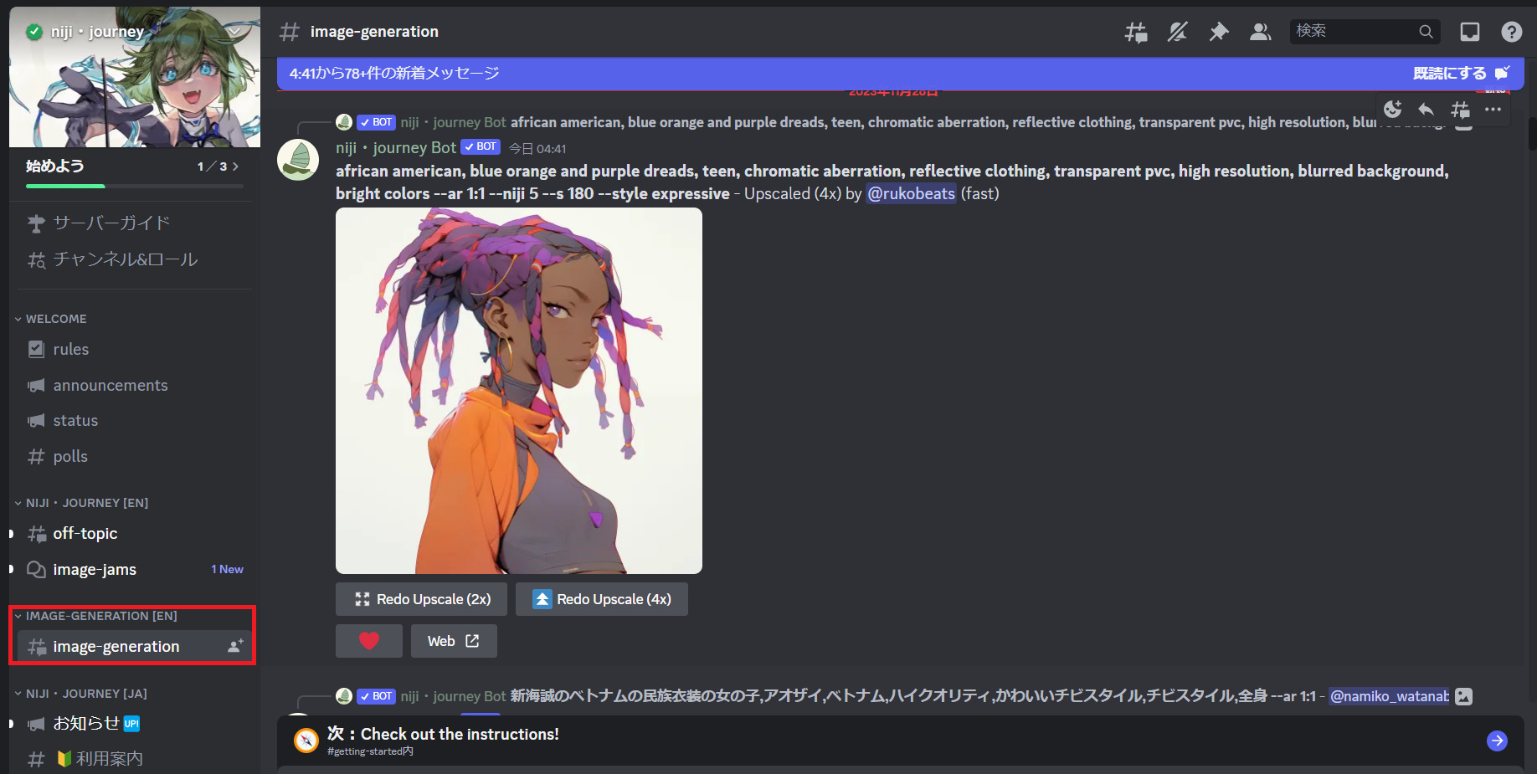
Task: Click Redo Upscale (4x) button
Action: pos(601,599)
